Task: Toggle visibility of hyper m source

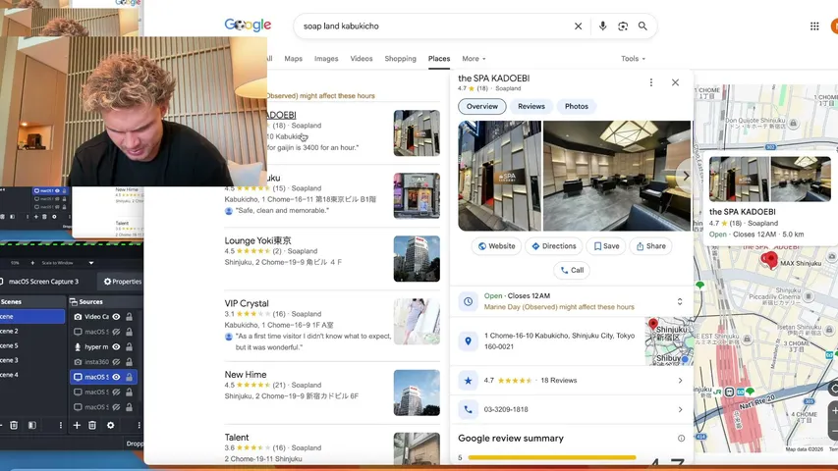Action: pyautogui.click(x=116, y=346)
